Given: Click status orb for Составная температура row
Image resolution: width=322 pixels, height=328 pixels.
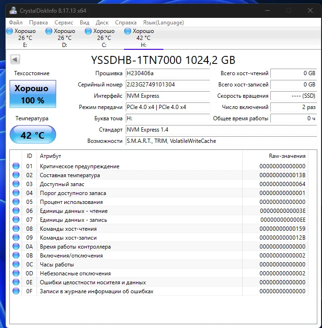Looking at the screenshot, I should (x=16, y=175).
